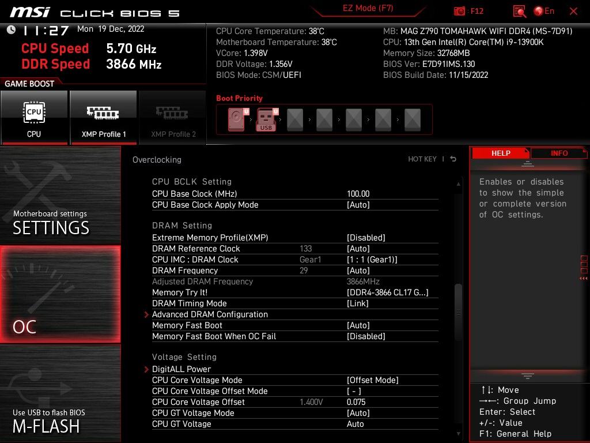
Task: Open the OC overclocking section
Action: [60, 294]
